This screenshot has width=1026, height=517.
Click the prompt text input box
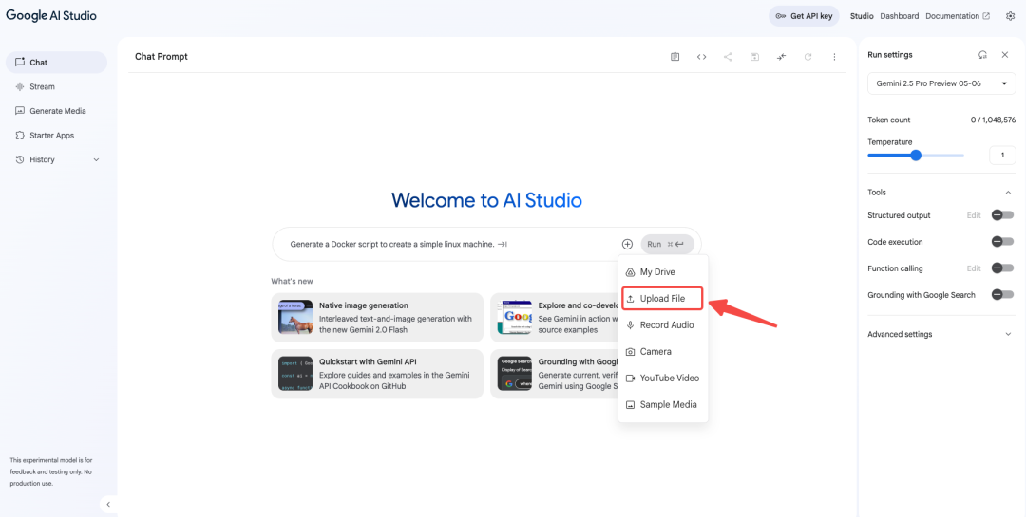coord(451,244)
